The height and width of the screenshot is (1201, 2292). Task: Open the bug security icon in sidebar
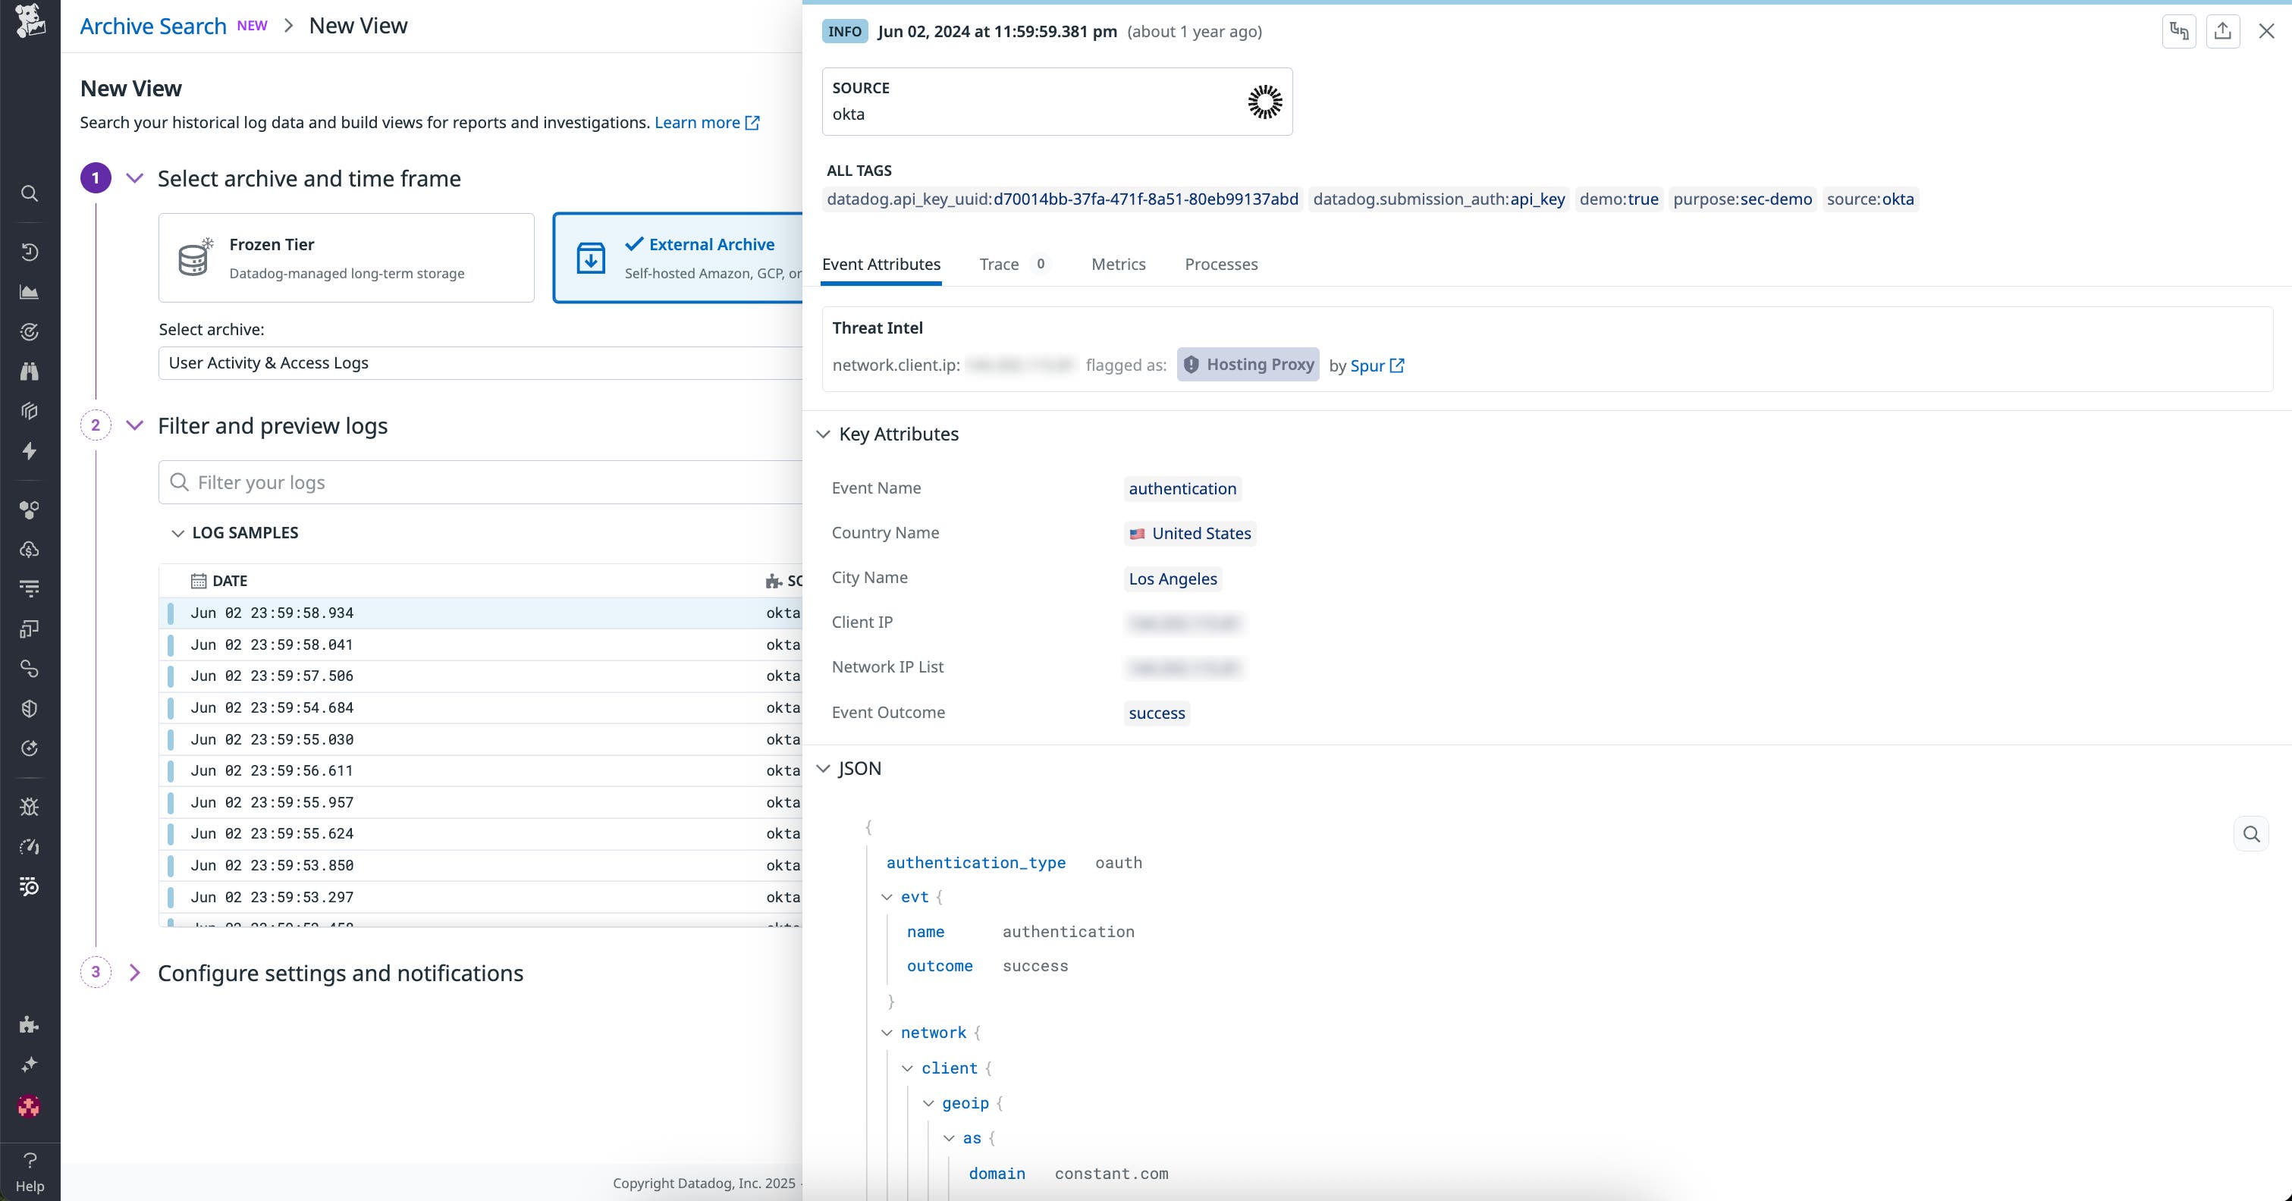30,806
